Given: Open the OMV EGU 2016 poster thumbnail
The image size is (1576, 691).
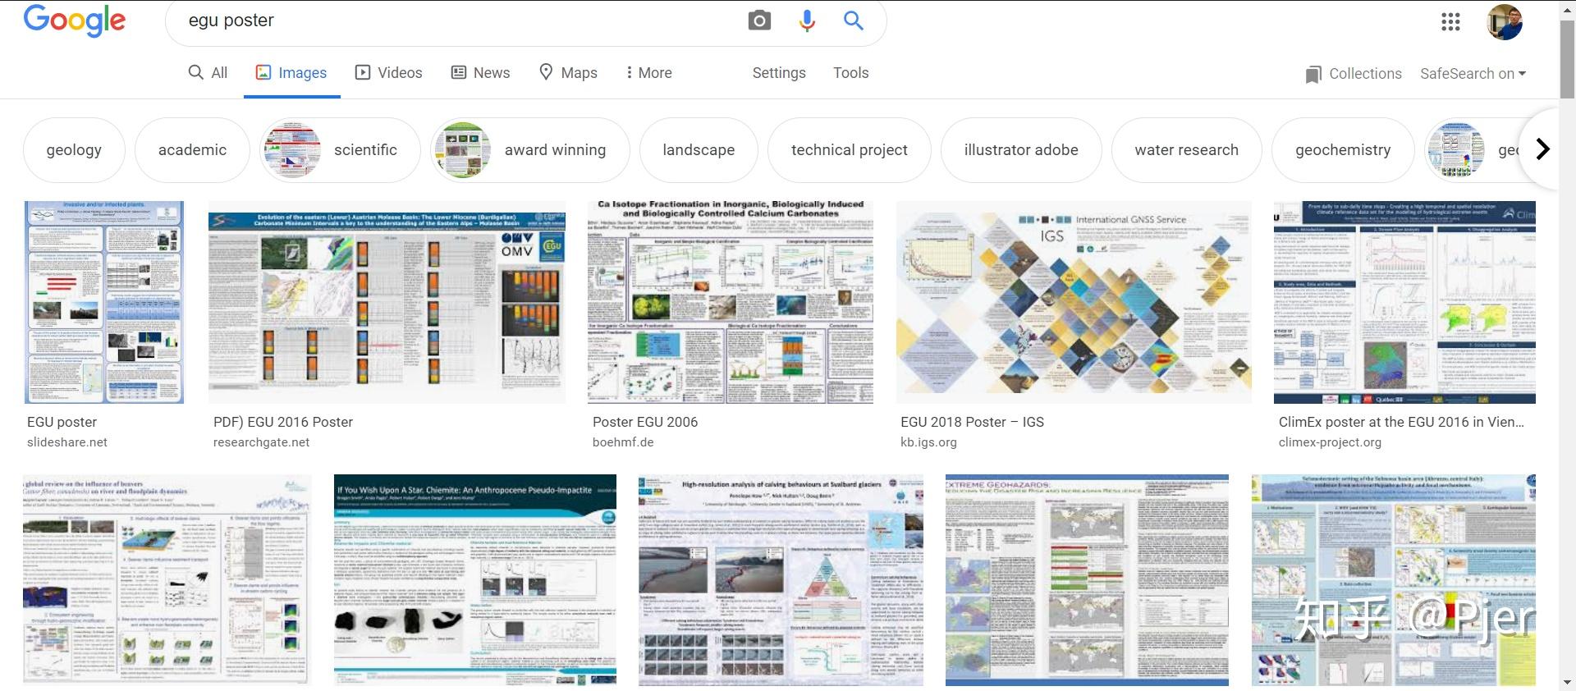Looking at the screenshot, I should pos(387,302).
